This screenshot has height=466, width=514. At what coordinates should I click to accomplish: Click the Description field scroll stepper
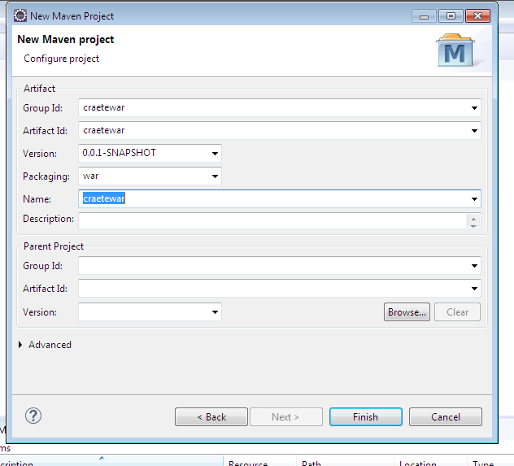point(473,220)
